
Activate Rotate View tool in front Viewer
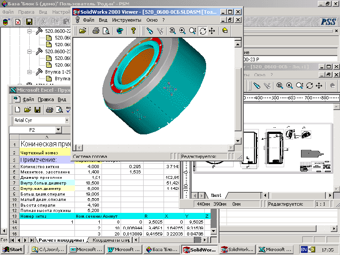[x=203, y=31]
